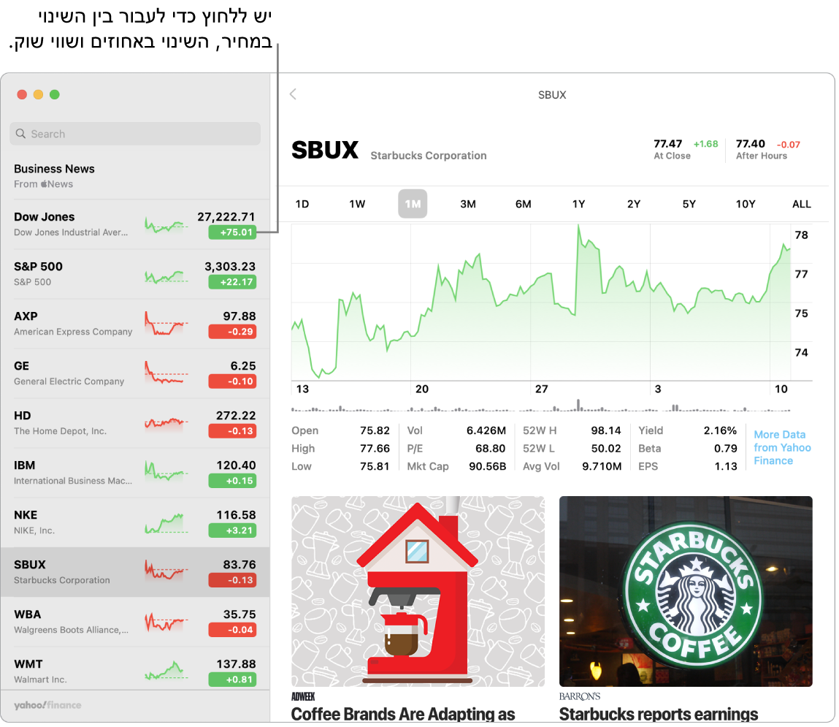Click the yahoo!finance logo
This screenshot has height=727, width=839.
[47, 706]
